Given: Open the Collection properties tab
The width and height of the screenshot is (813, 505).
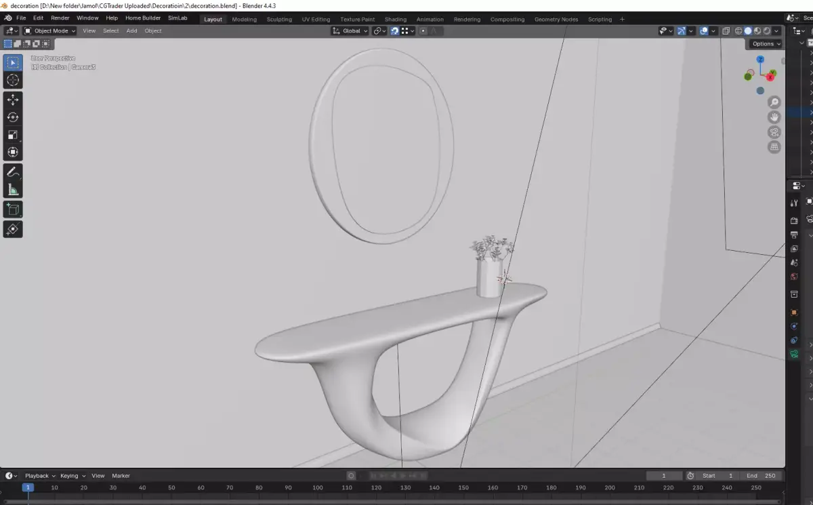Looking at the screenshot, I should click(794, 294).
